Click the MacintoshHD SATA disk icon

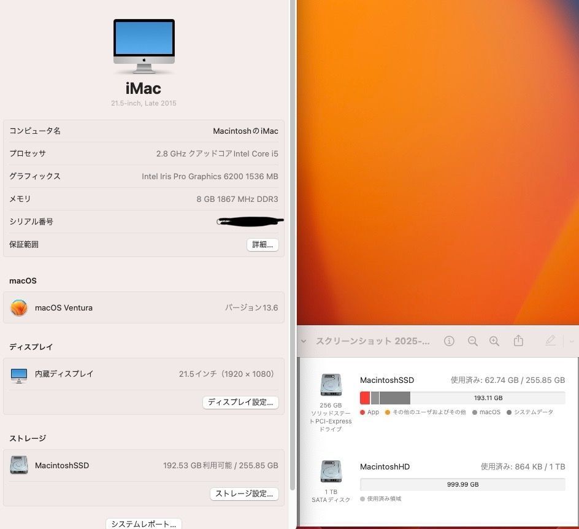331,471
